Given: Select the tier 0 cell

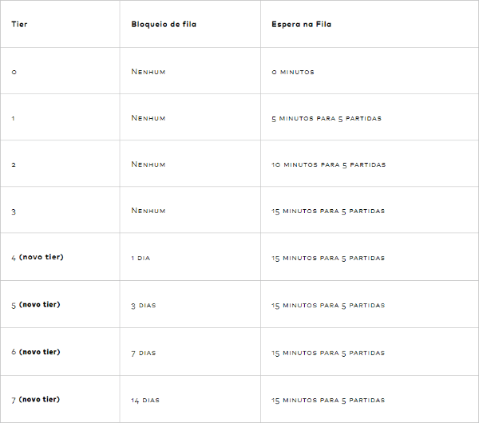Looking at the screenshot, I should [x=14, y=72].
